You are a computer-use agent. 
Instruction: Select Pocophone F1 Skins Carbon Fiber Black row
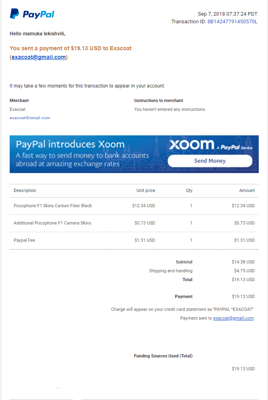134,206
